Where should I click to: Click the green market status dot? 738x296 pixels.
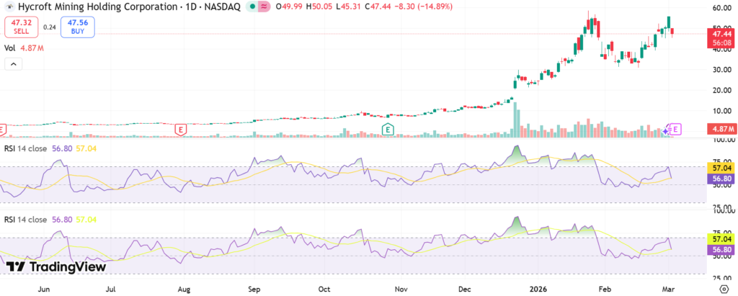click(249, 7)
